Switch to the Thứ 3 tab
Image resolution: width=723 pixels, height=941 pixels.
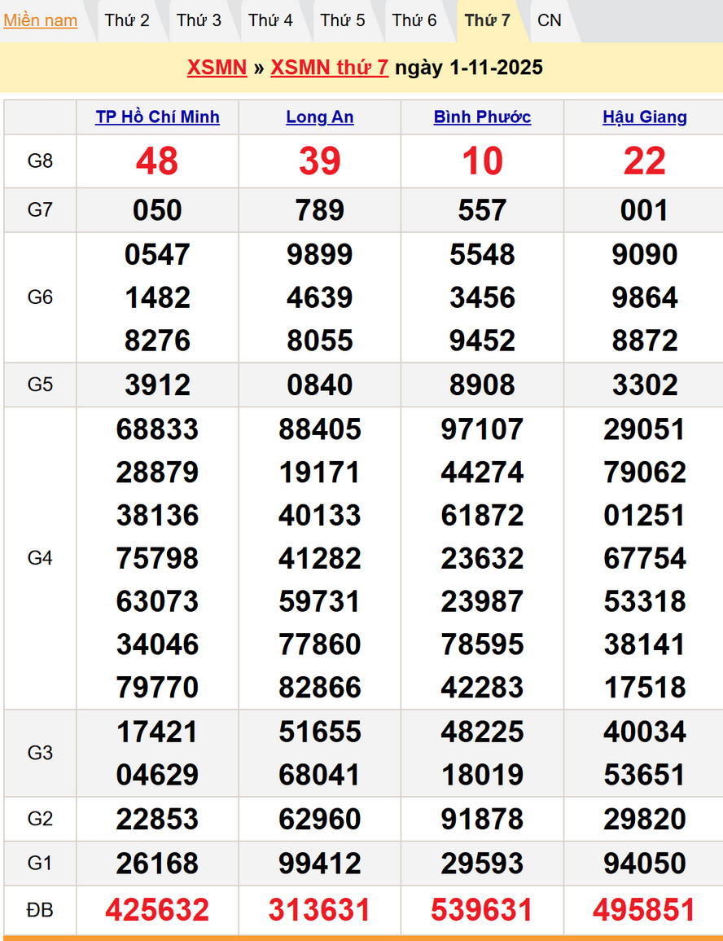tap(199, 20)
